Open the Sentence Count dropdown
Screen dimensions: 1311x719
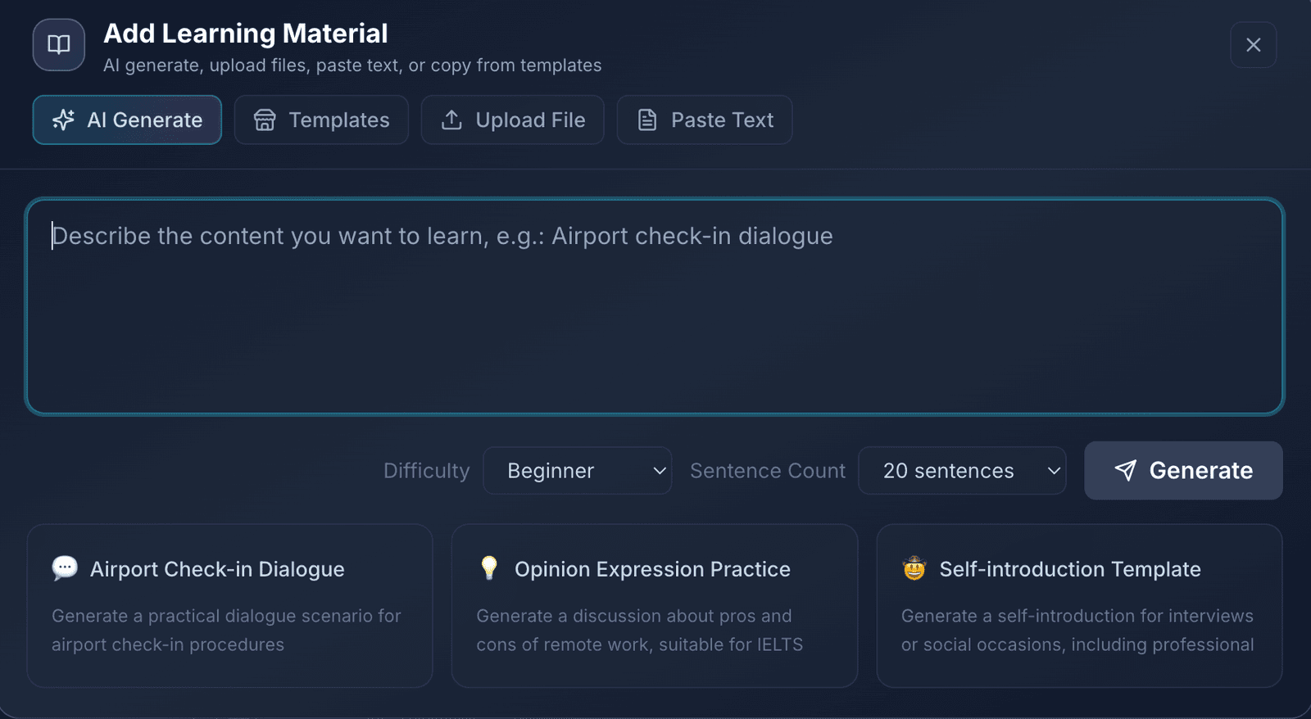[962, 471]
